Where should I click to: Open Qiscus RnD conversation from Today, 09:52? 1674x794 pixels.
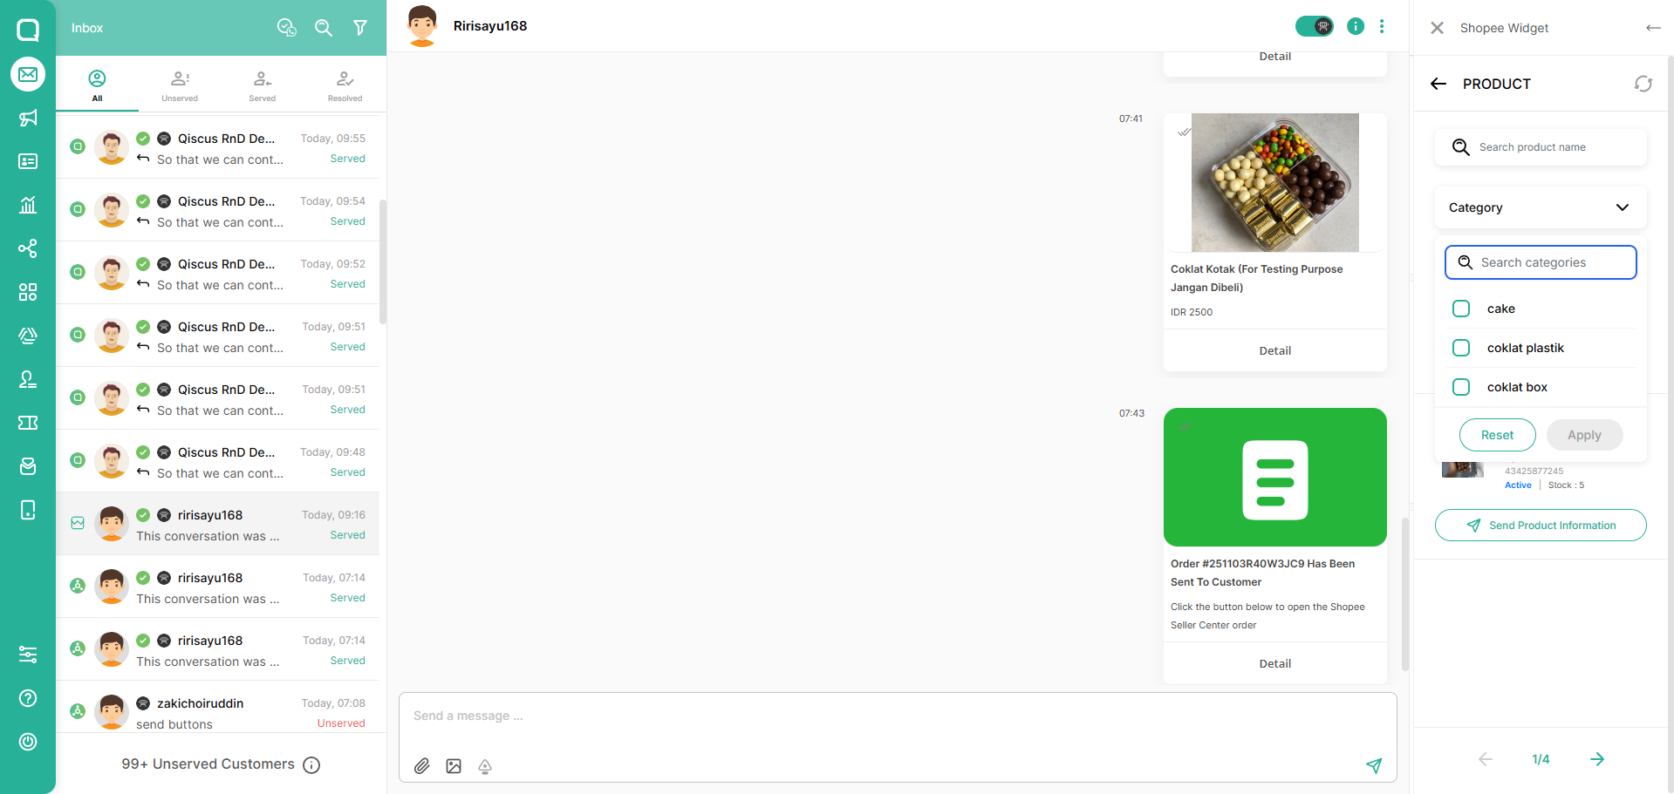pos(217,274)
